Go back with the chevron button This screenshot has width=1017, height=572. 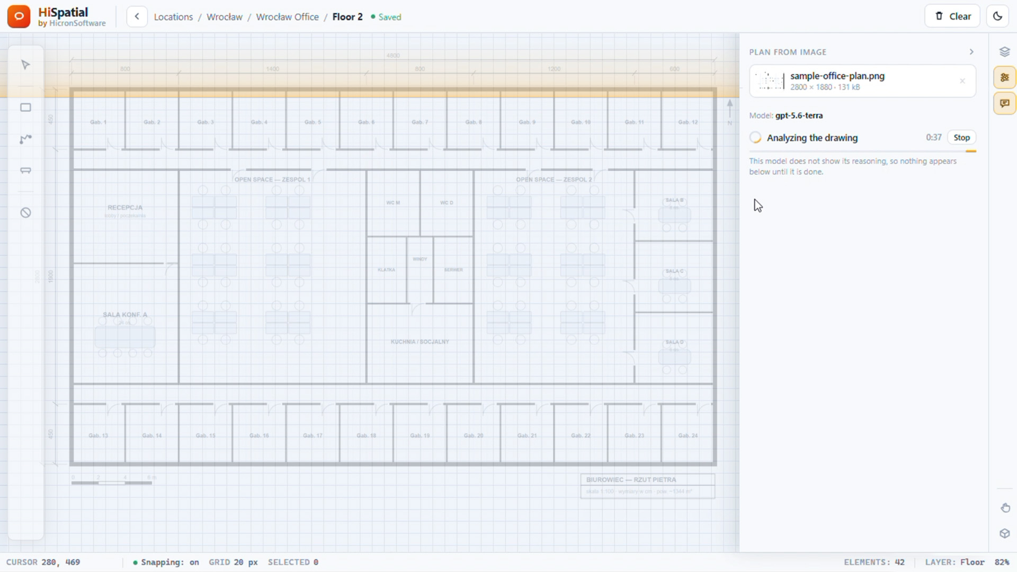tap(137, 16)
